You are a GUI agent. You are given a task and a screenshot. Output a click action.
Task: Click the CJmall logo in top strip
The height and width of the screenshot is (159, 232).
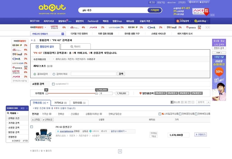151,27
